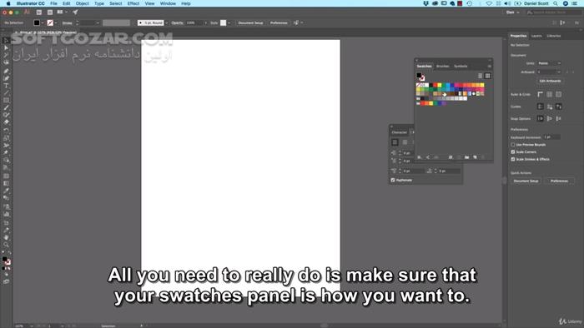The height and width of the screenshot is (328, 584).
Task: Click Preferences button in control bar
Action: (279, 23)
